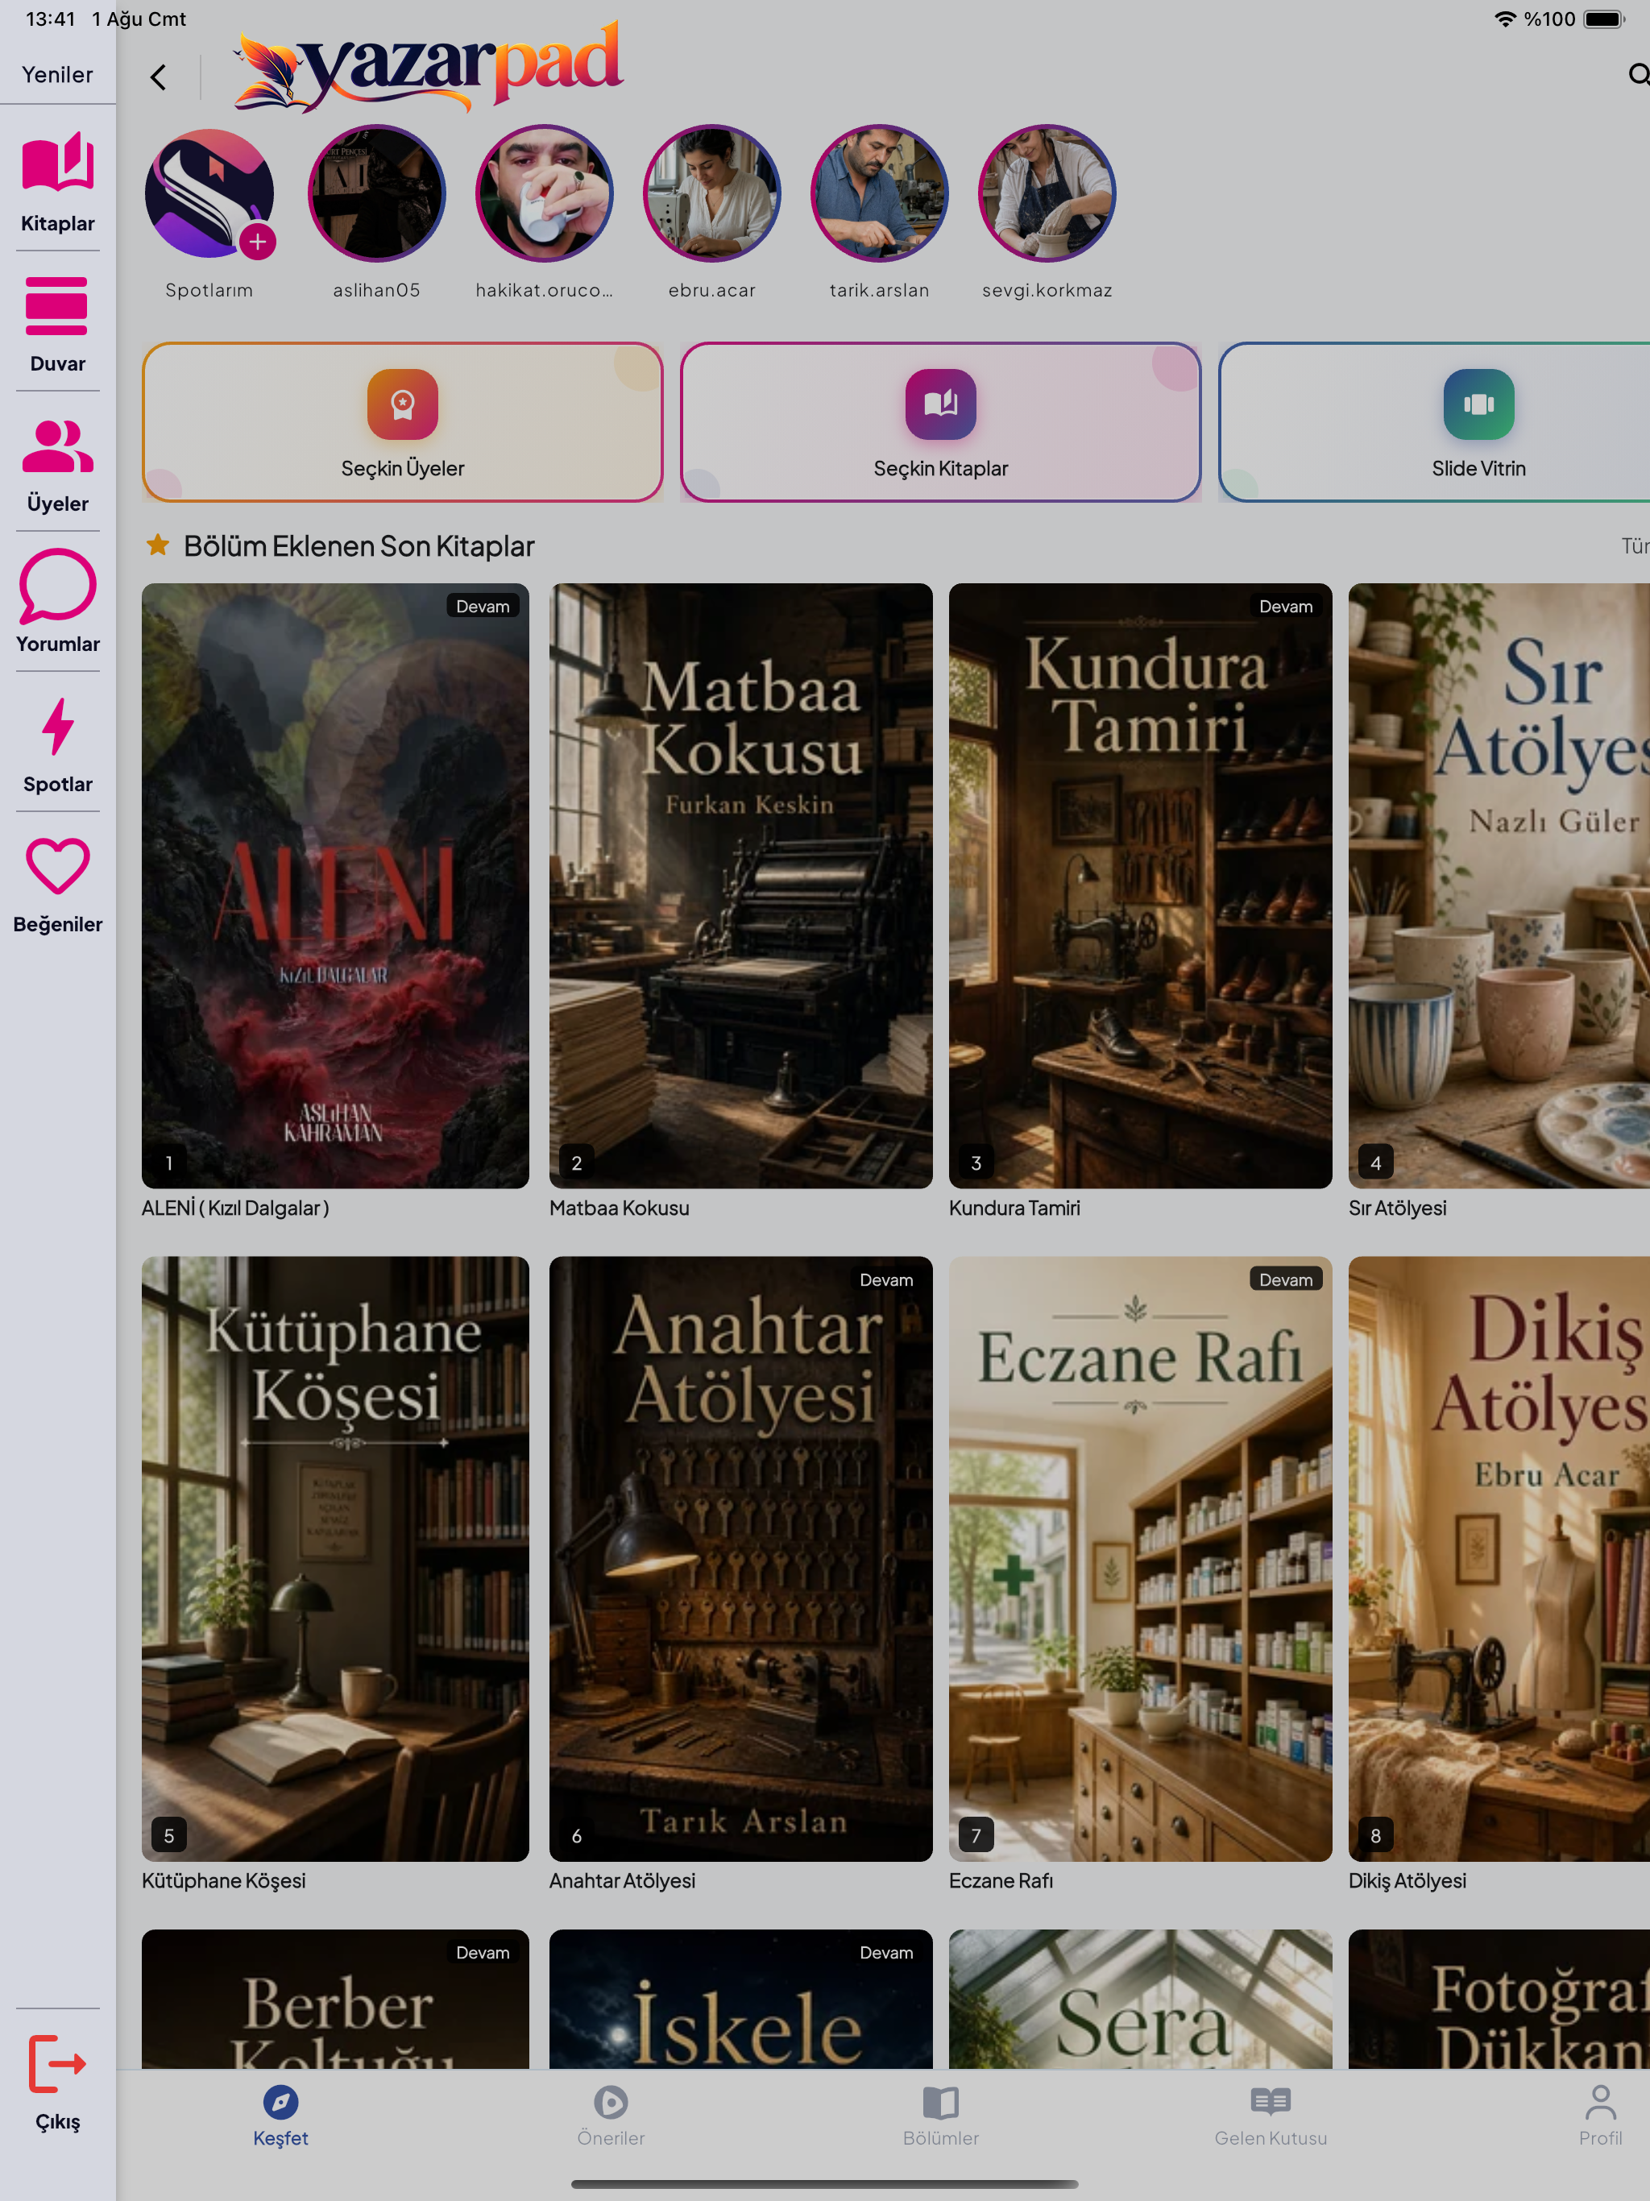Tap the Anahtar Atölyesi title text

[622, 1880]
